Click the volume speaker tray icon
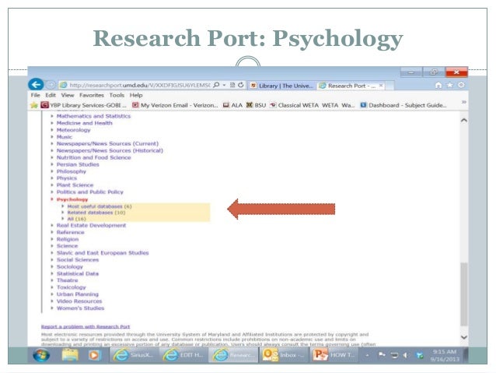The height and width of the screenshot is (373, 496). (x=405, y=355)
